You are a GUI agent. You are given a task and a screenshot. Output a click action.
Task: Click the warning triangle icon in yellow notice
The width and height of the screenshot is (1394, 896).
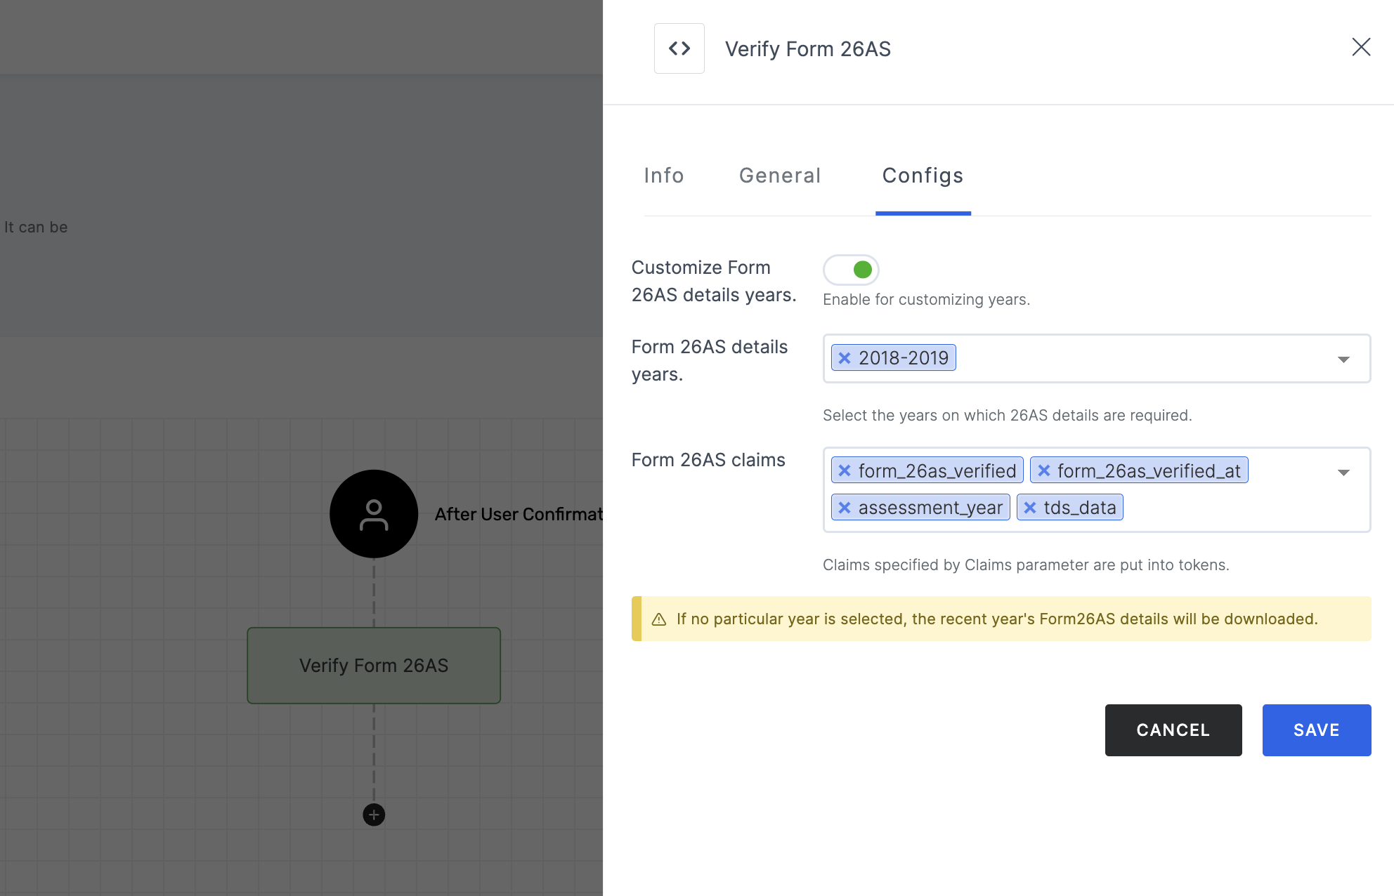(x=659, y=619)
